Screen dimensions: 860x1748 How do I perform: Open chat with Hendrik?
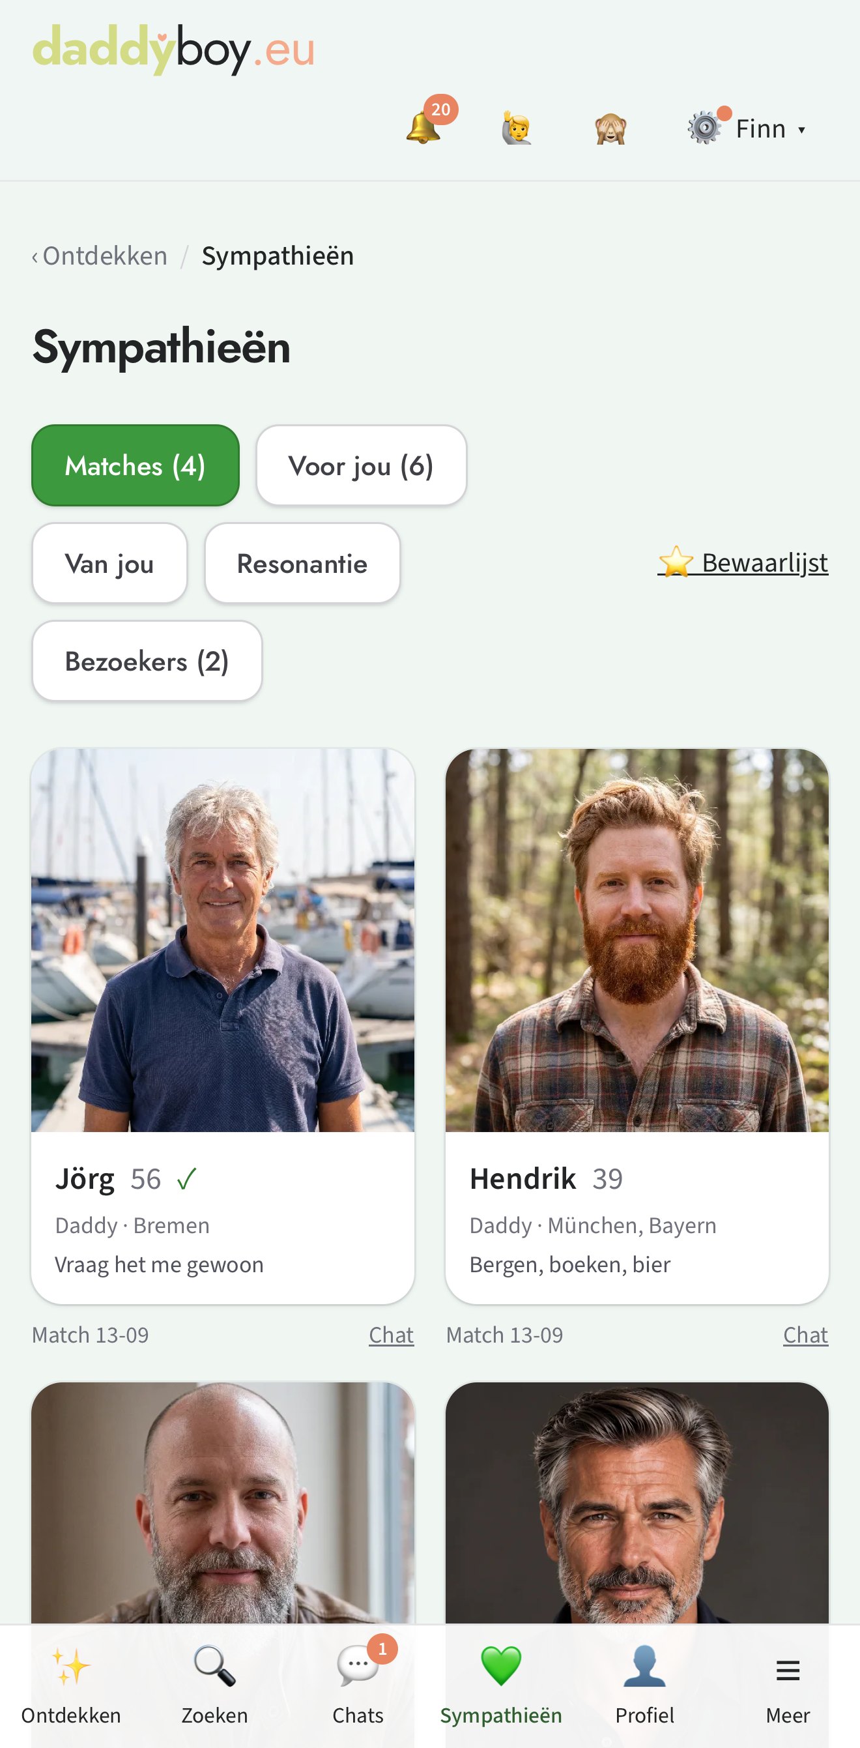[x=806, y=1335]
